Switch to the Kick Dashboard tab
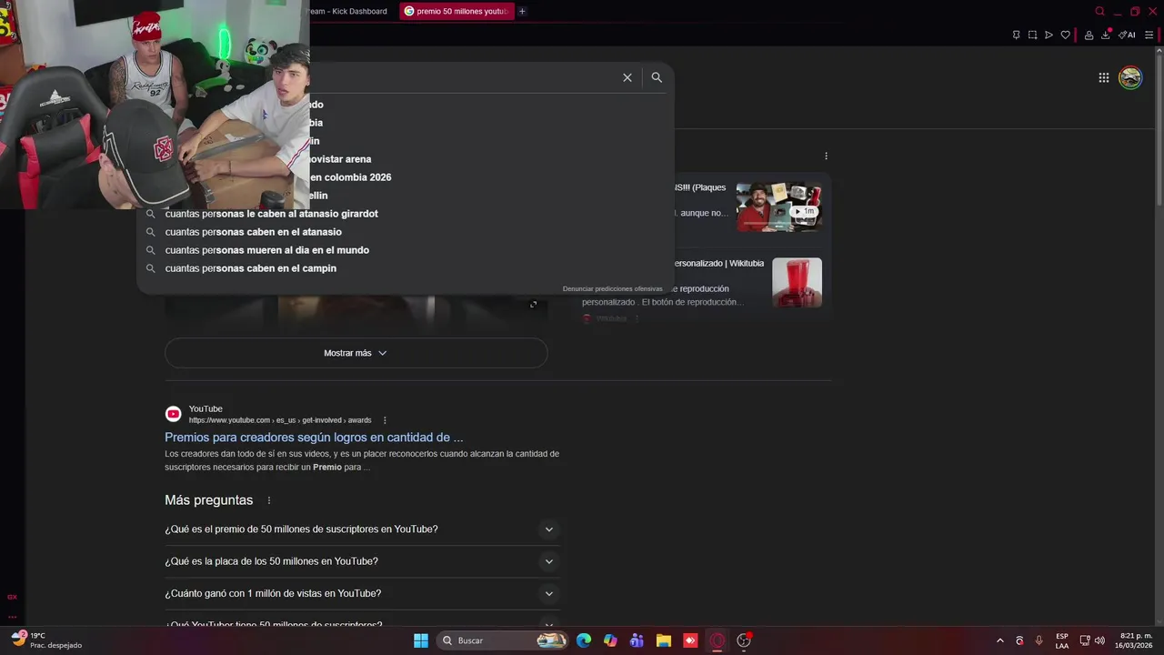The width and height of the screenshot is (1164, 655). click(347, 11)
